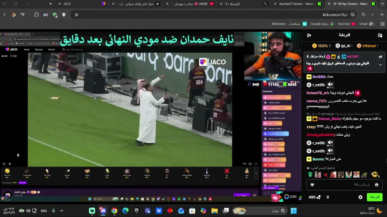The image size is (387, 217).
Task: Open the media control toolbar icon
Action: (22, 14)
